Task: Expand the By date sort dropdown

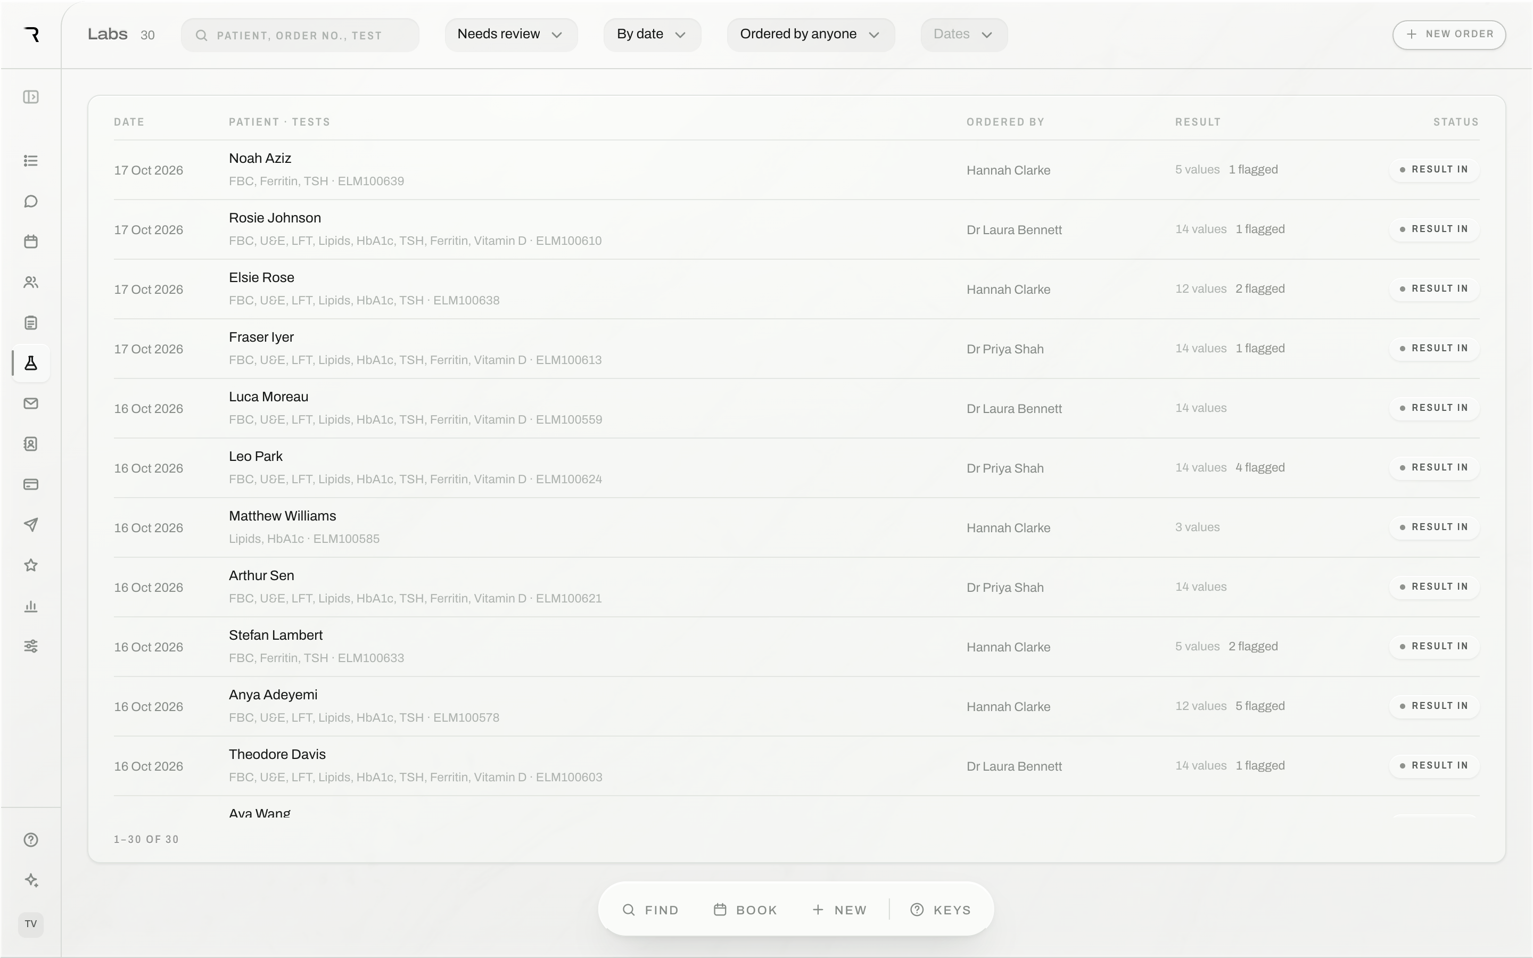Action: click(652, 34)
